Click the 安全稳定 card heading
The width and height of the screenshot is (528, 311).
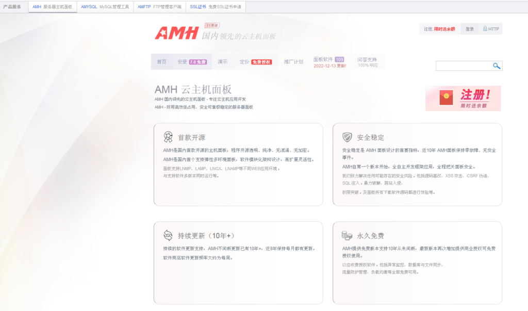click(370, 138)
